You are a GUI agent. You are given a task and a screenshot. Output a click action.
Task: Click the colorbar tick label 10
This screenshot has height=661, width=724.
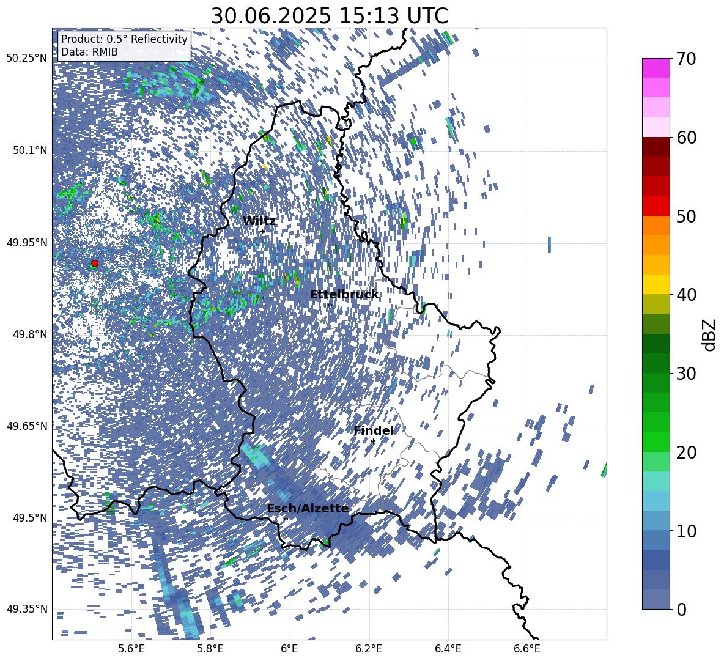click(686, 531)
